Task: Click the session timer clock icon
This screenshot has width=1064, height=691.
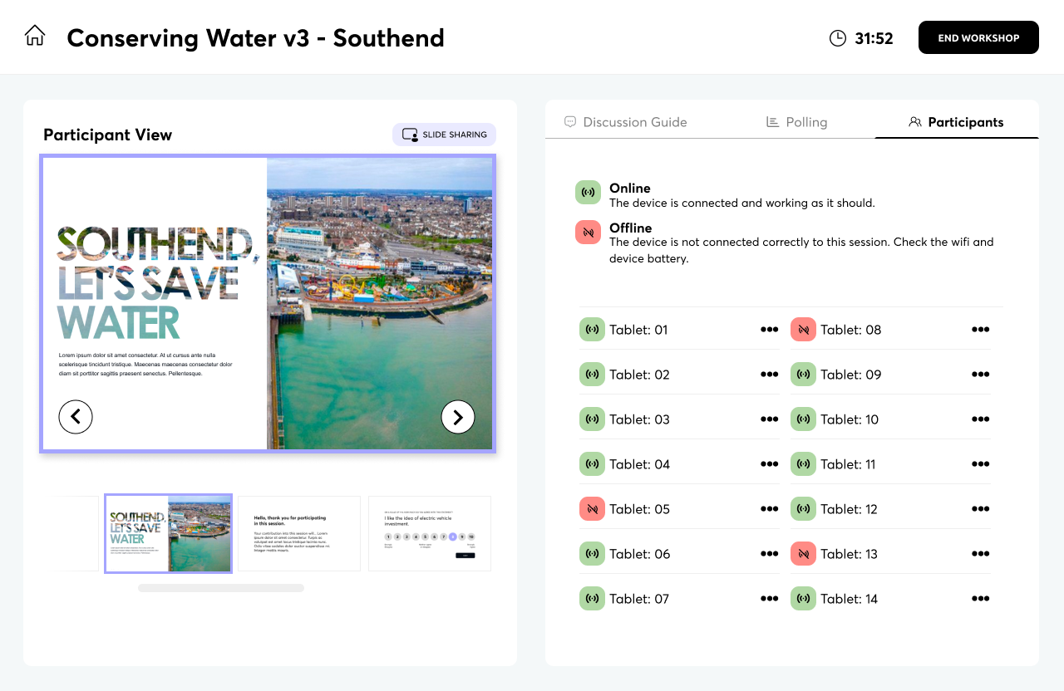Action: click(838, 38)
